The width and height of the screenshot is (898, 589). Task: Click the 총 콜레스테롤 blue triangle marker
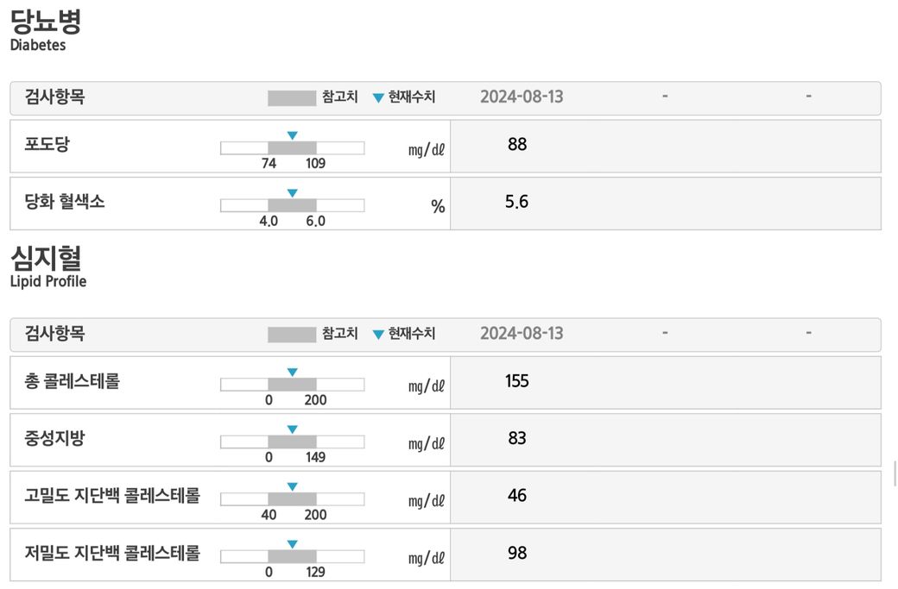[292, 373]
